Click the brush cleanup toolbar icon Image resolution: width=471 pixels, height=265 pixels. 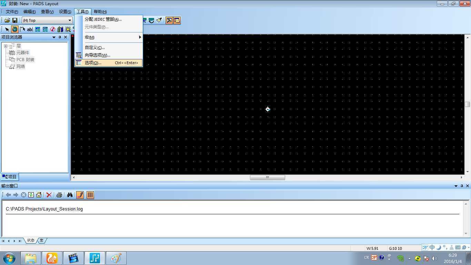(159, 20)
